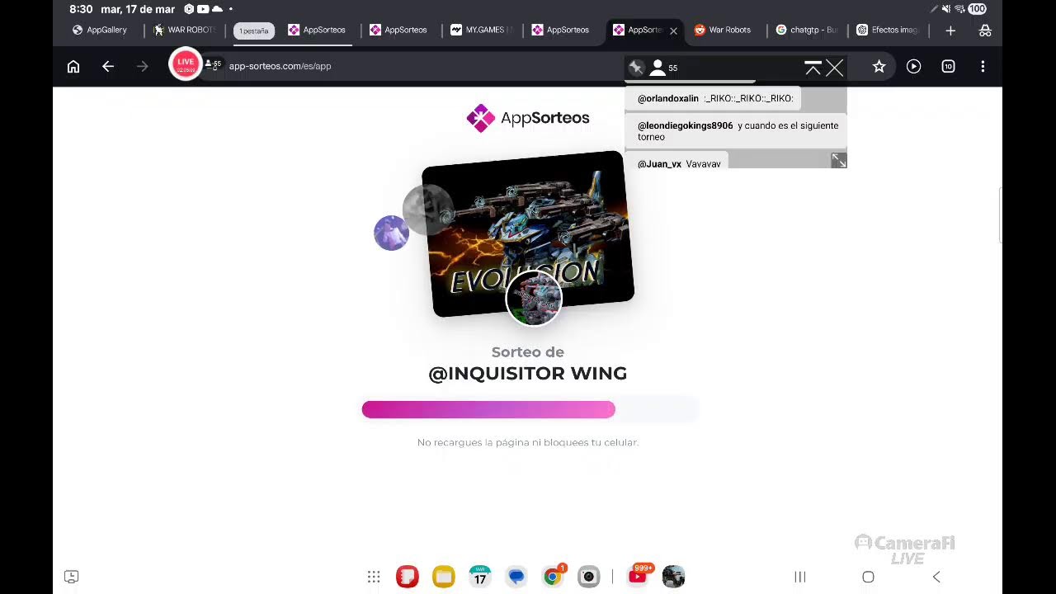Open the browser three-dot menu
This screenshot has height=594, width=1056.
click(x=983, y=67)
